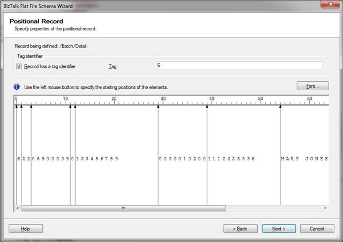Click the '123456789' digits in record
The image size is (343, 242).
pos(97,159)
